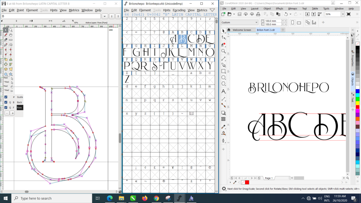Open the glyph name dropdown in FontForge

(x=105, y=16)
